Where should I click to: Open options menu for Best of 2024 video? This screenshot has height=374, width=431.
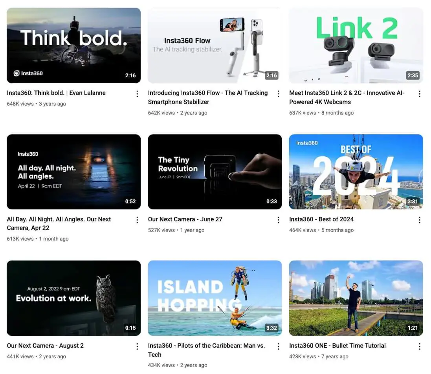click(420, 220)
